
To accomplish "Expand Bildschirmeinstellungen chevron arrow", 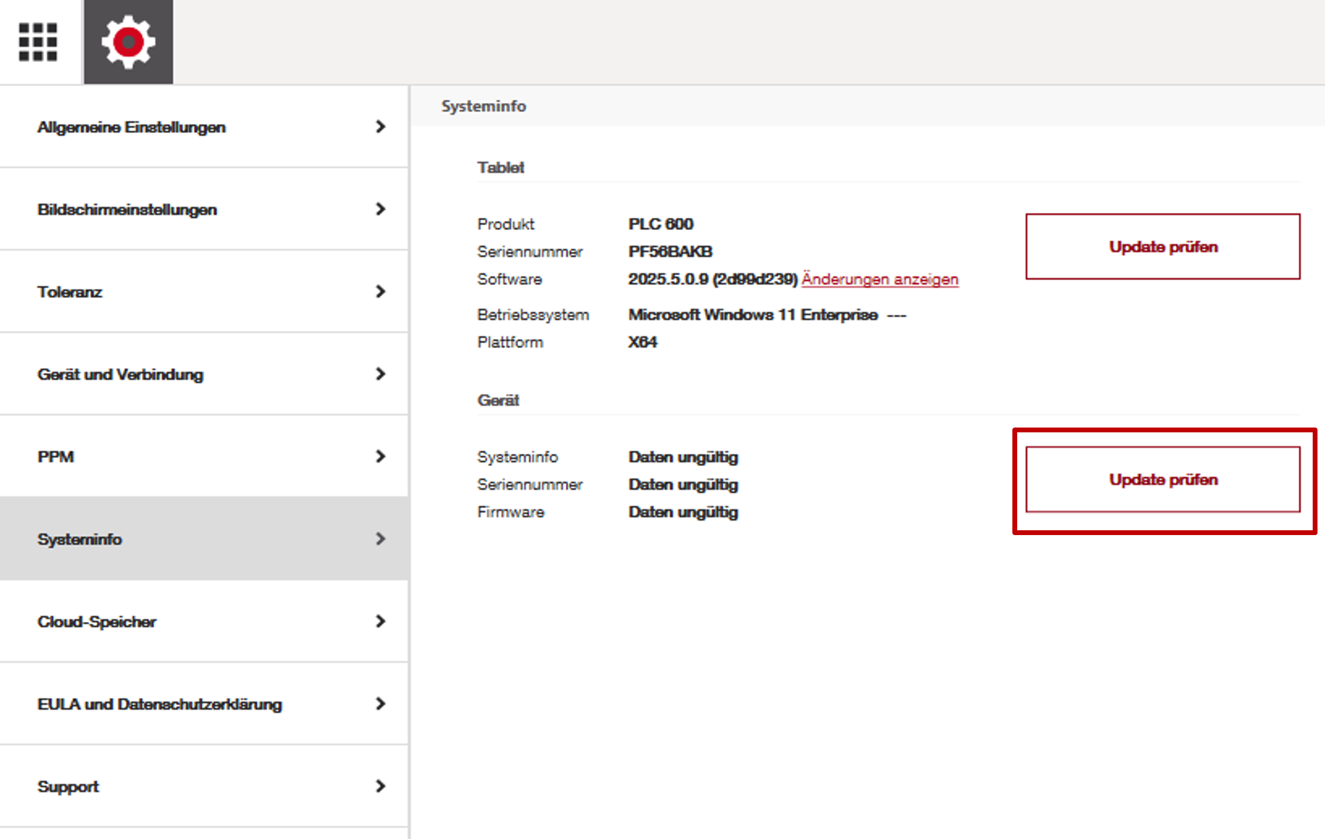I will pyautogui.click(x=380, y=209).
